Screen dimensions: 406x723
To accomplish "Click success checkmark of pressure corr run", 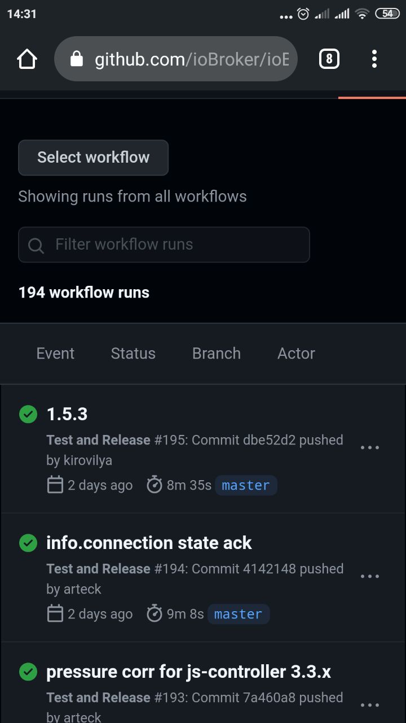I will click(28, 672).
